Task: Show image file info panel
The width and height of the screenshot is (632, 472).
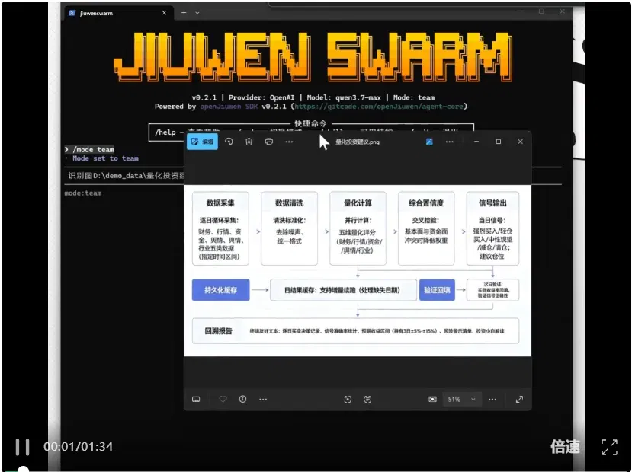Action: [x=242, y=399]
